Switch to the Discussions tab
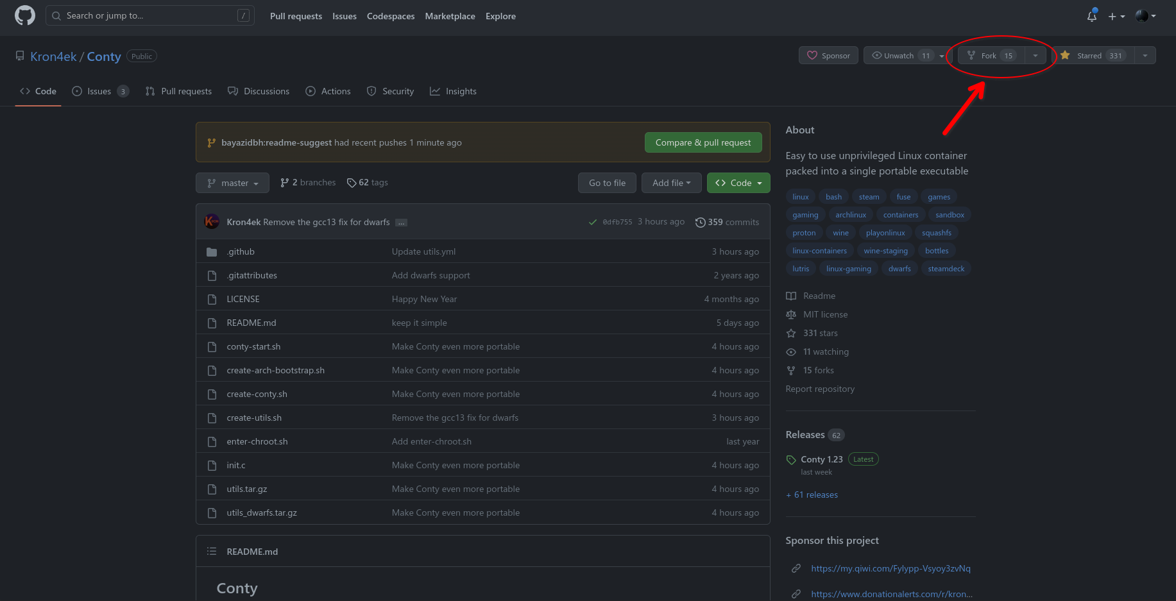This screenshot has height=601, width=1176. 259,91
